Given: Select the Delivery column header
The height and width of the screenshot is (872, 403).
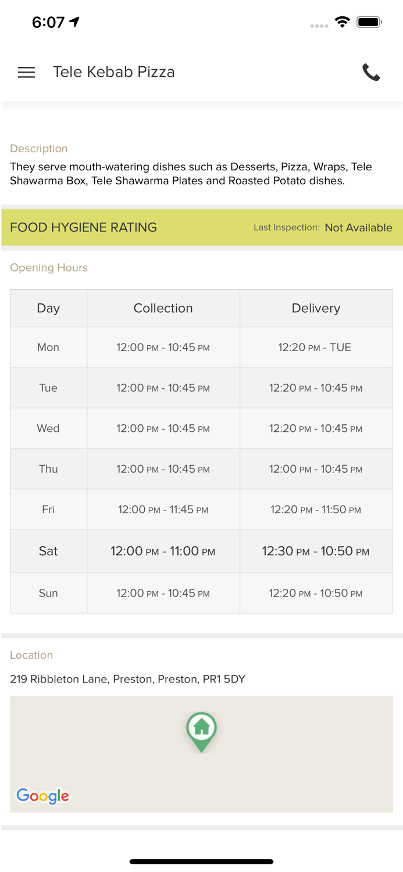Looking at the screenshot, I should tap(316, 308).
